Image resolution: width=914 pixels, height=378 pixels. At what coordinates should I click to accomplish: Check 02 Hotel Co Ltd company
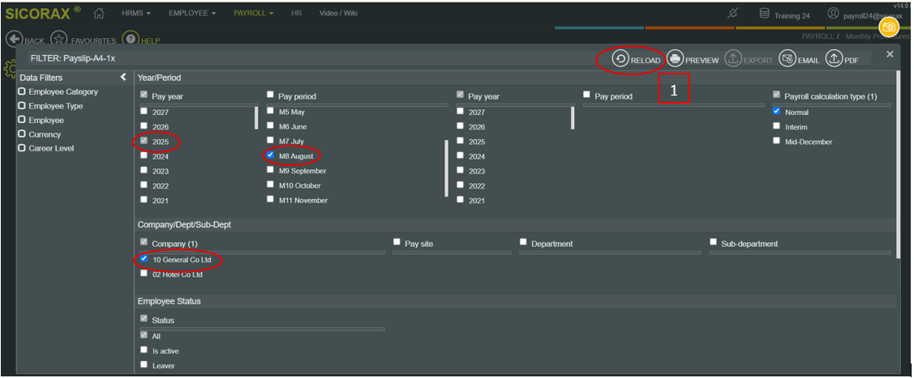144,274
